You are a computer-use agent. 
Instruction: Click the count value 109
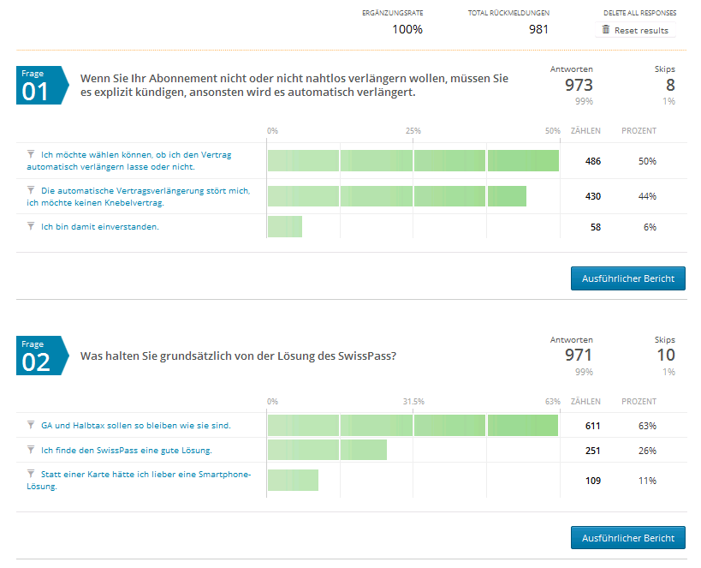[x=593, y=481]
